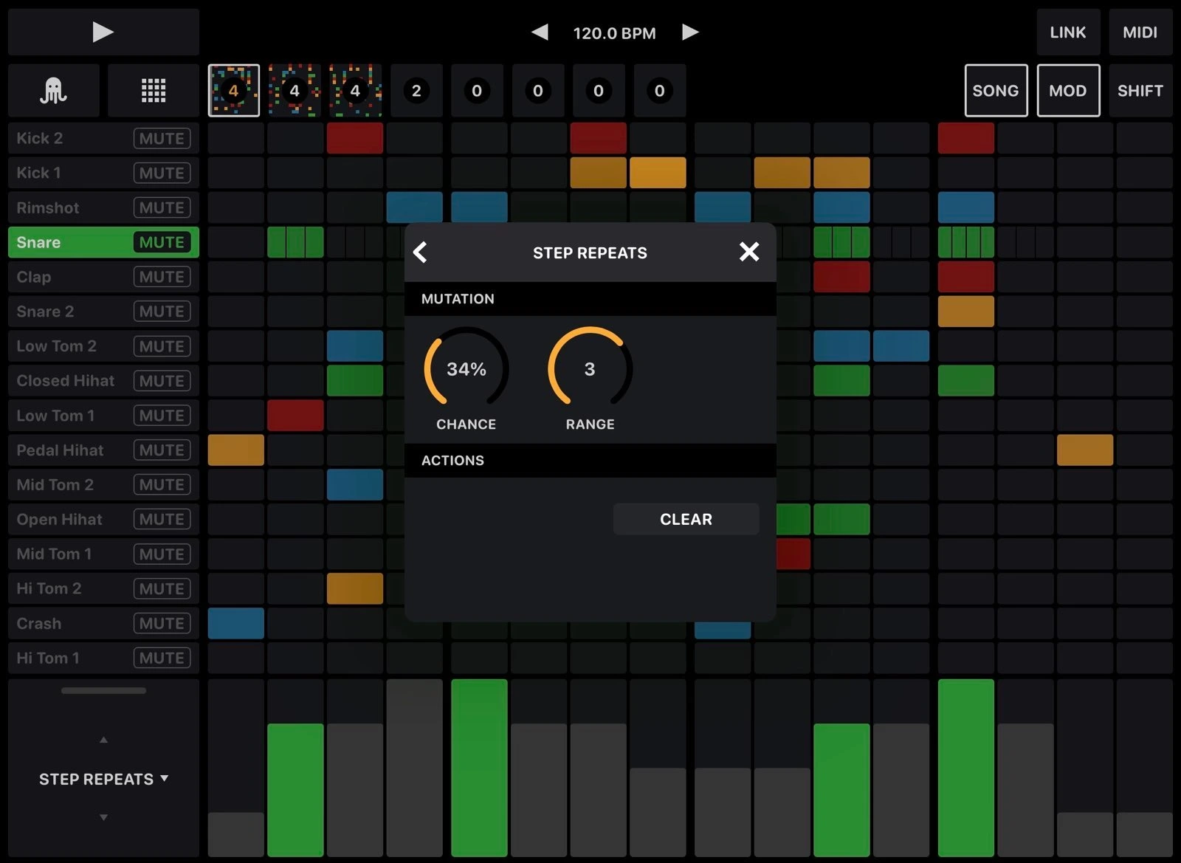This screenshot has height=863, width=1181.
Task: Increase tempo with the right arrow
Action: click(x=690, y=32)
